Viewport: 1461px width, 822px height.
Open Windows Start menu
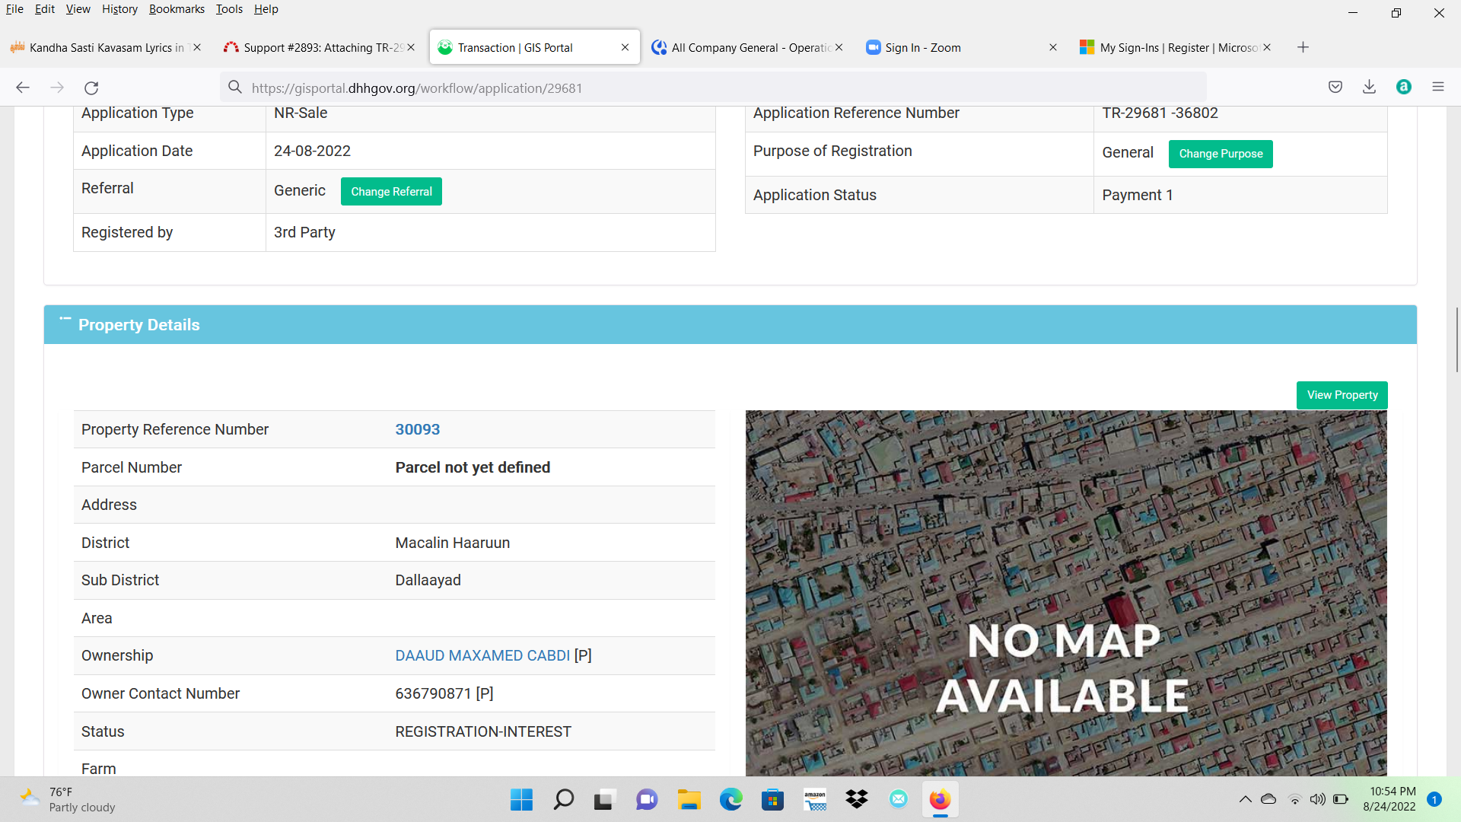click(x=521, y=800)
